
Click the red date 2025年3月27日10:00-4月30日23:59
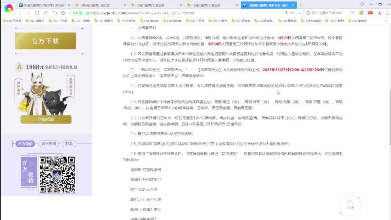pyautogui.click(x=293, y=70)
